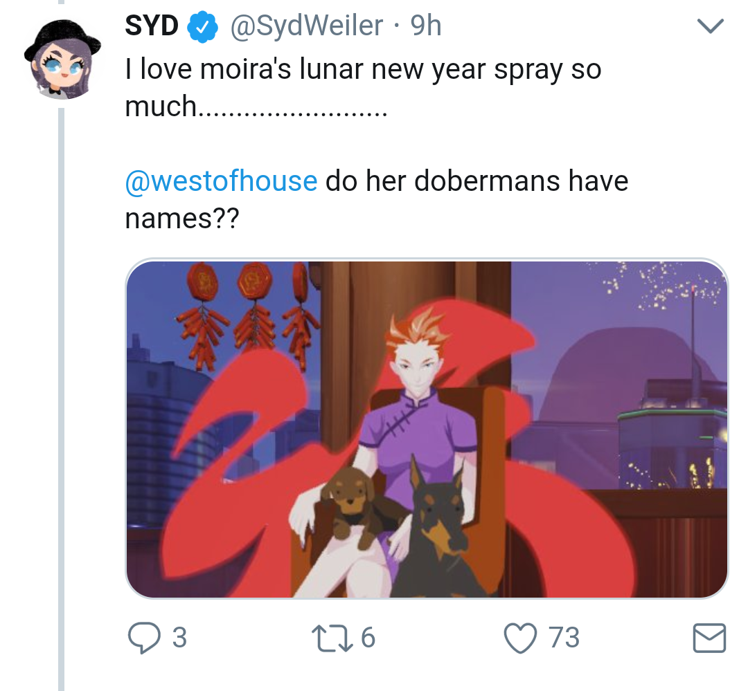Retweet this post using the arrows icon

332,638
